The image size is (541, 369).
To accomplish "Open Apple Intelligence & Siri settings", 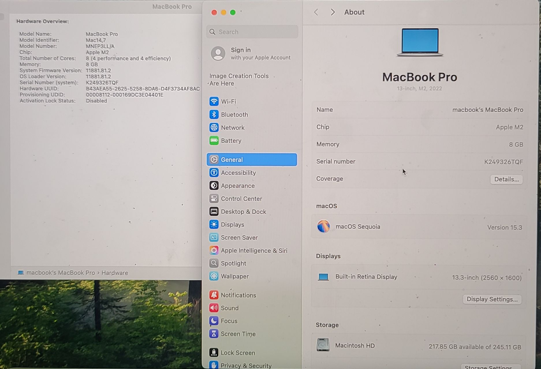I will [254, 250].
